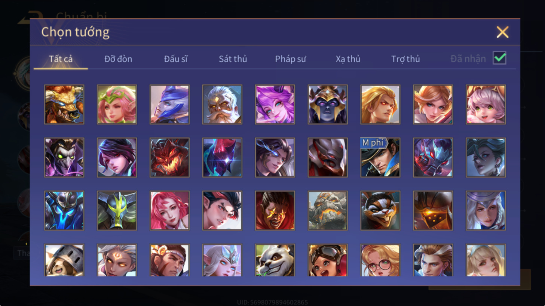Choose the white-bearded old man hero

[x=222, y=104]
